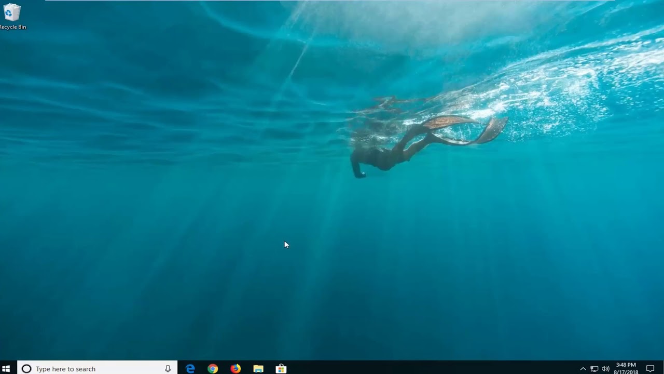Open Microsoft Store from taskbar
This screenshot has height=374, width=664.
(281, 369)
